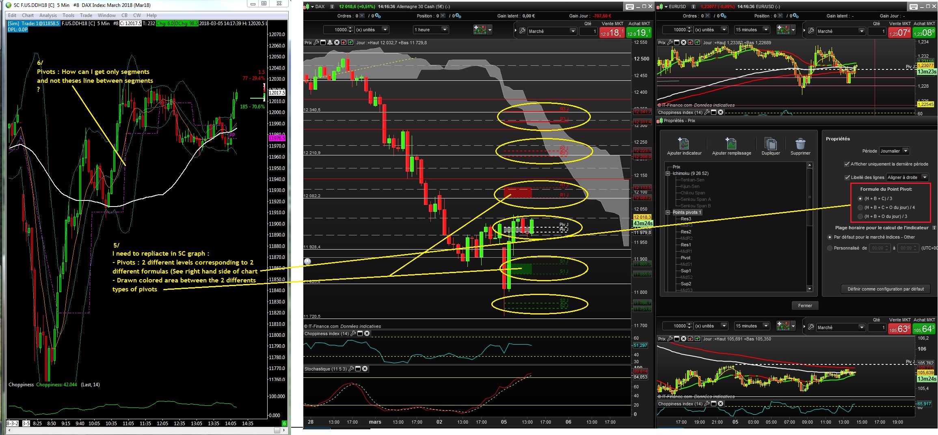This screenshot has height=435, width=938.
Task: Open the Chart menu in Sierra Chart window
Action: click(28, 15)
